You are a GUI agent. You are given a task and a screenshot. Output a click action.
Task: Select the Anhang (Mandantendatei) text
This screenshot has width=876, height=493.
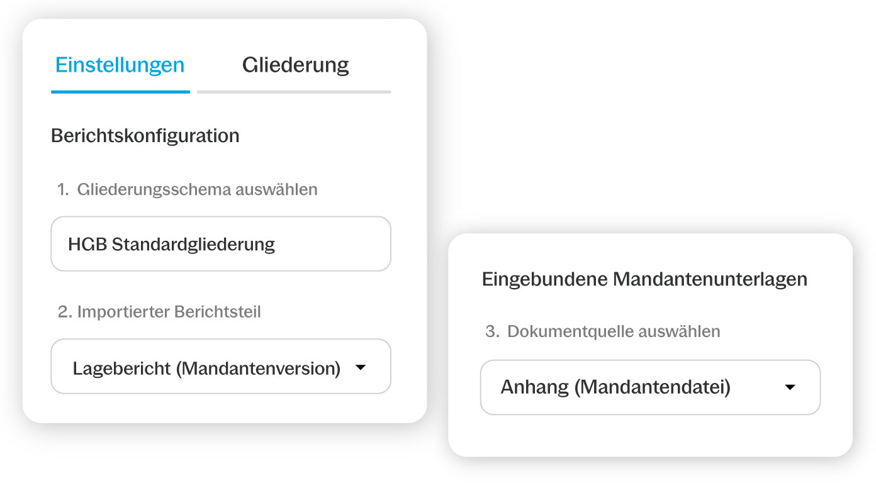pyautogui.click(x=615, y=387)
